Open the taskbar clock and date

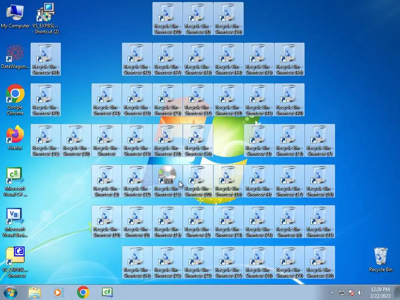pos(380,293)
